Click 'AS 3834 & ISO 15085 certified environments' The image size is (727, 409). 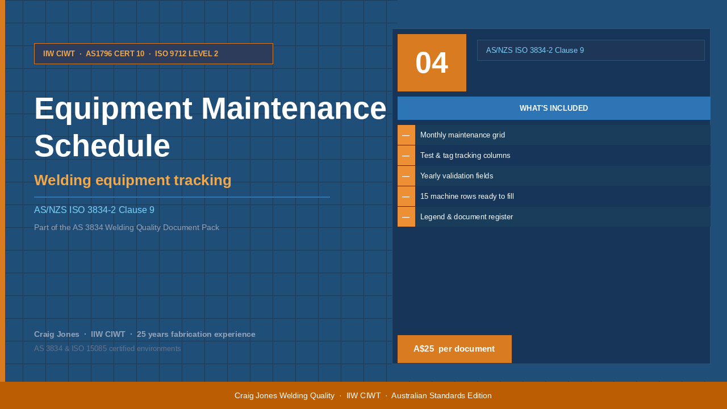tap(107, 348)
